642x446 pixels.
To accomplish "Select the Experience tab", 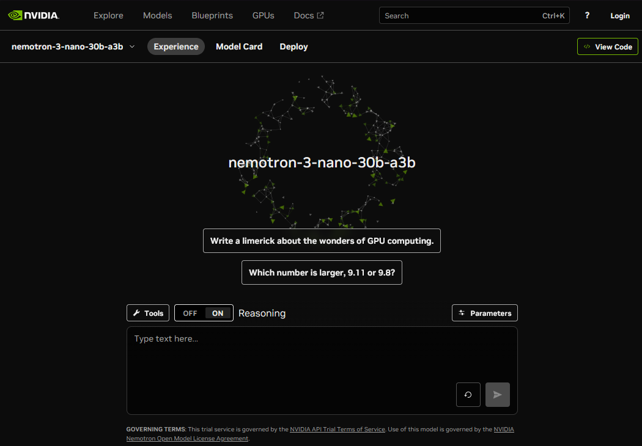I will [176, 46].
